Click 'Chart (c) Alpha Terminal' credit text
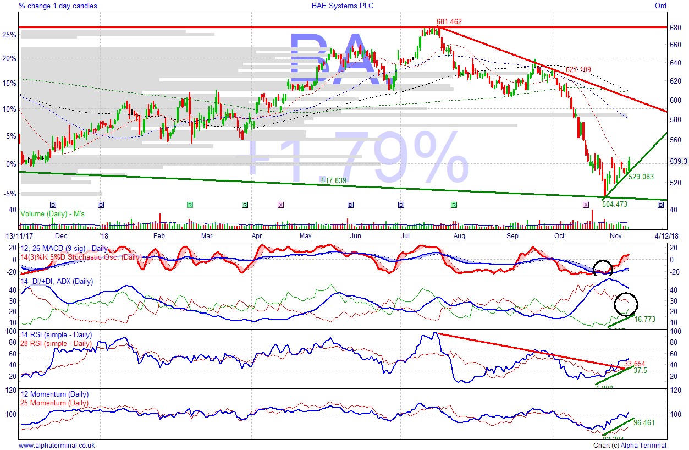The image size is (689, 450). click(x=630, y=445)
